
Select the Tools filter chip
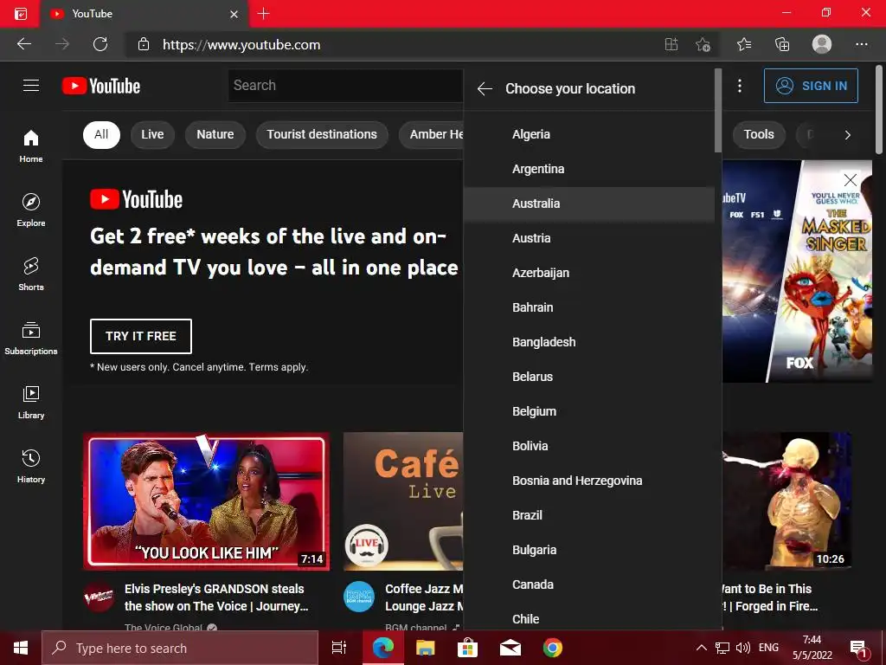(759, 134)
